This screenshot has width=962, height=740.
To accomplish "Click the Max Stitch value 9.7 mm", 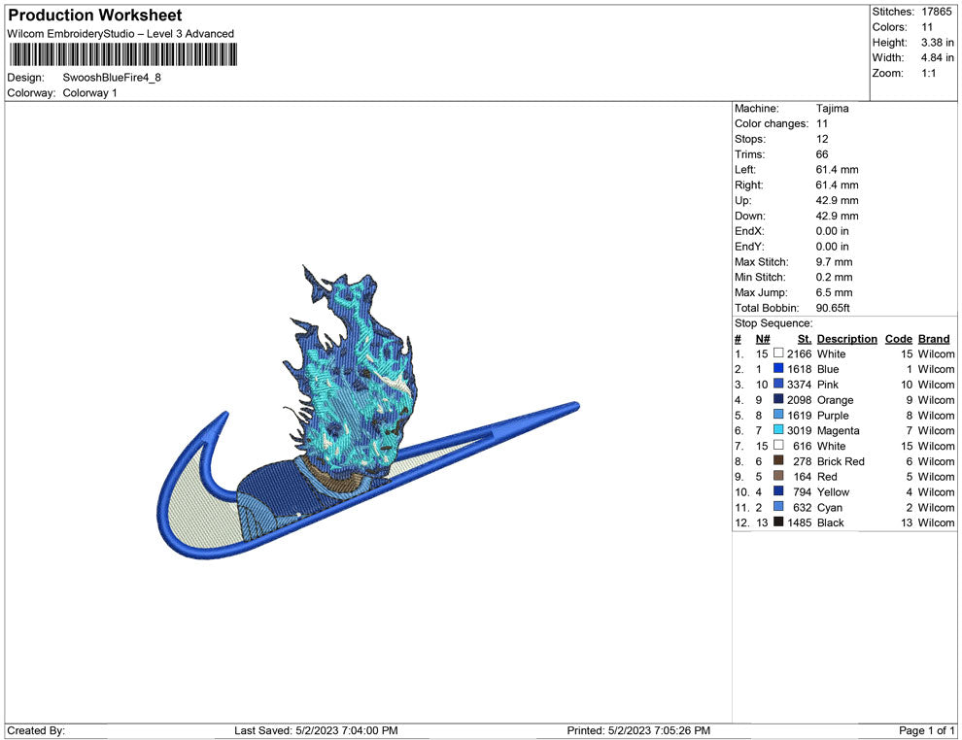I will [834, 262].
